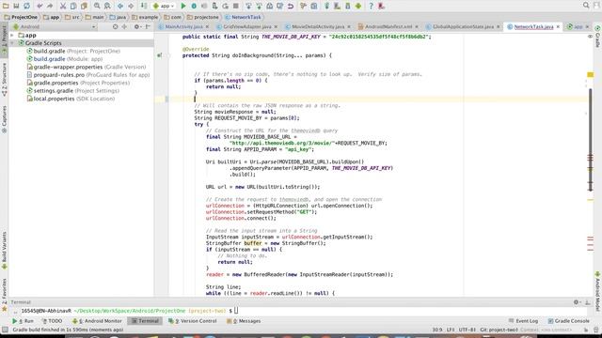The image size is (602, 338).
Task: Open the TODO tool window button
Action: (52, 321)
